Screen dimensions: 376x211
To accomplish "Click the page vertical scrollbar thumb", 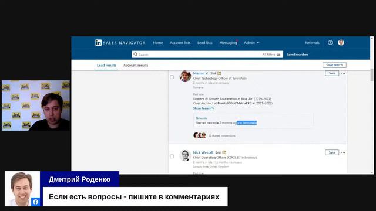I will [372, 75].
